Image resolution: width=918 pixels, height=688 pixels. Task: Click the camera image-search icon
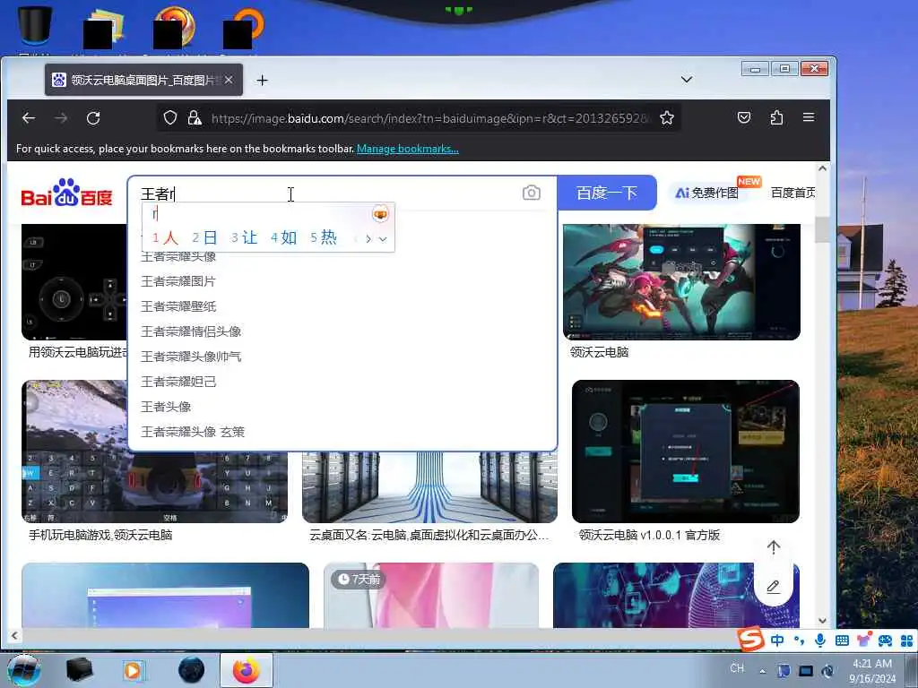(531, 193)
